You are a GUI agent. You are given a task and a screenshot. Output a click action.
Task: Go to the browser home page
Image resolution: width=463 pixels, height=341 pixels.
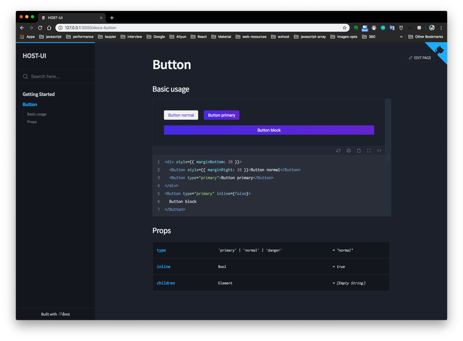[x=49, y=28]
